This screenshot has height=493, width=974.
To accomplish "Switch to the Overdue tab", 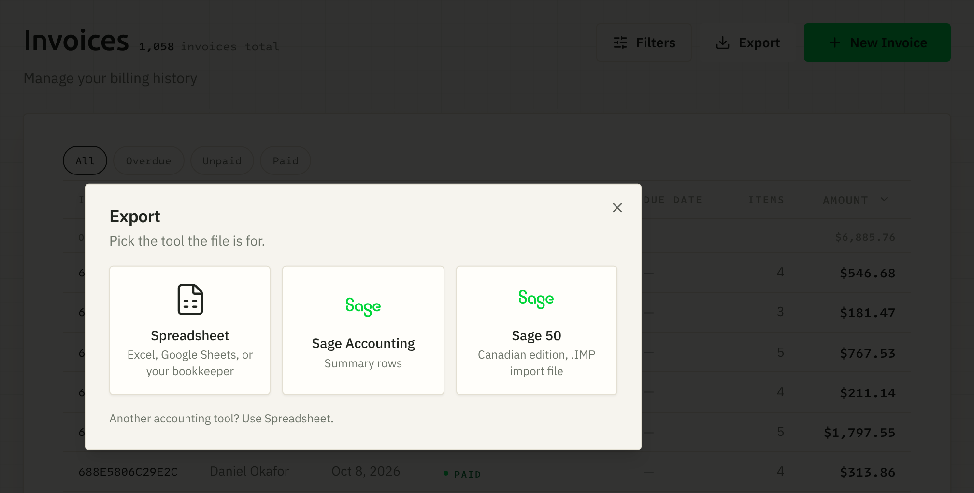I will [149, 160].
